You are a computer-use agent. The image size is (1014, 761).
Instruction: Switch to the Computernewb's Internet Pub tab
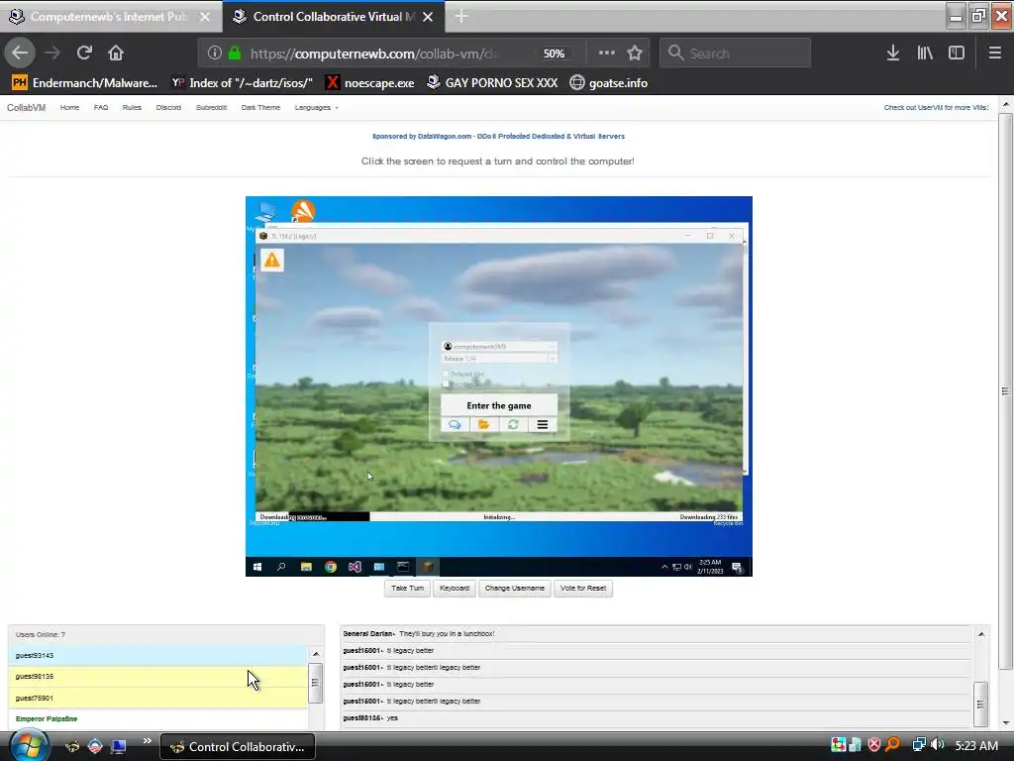coord(111,16)
